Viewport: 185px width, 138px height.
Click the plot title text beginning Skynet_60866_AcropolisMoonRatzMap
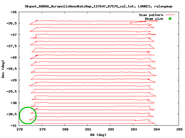(99, 6)
